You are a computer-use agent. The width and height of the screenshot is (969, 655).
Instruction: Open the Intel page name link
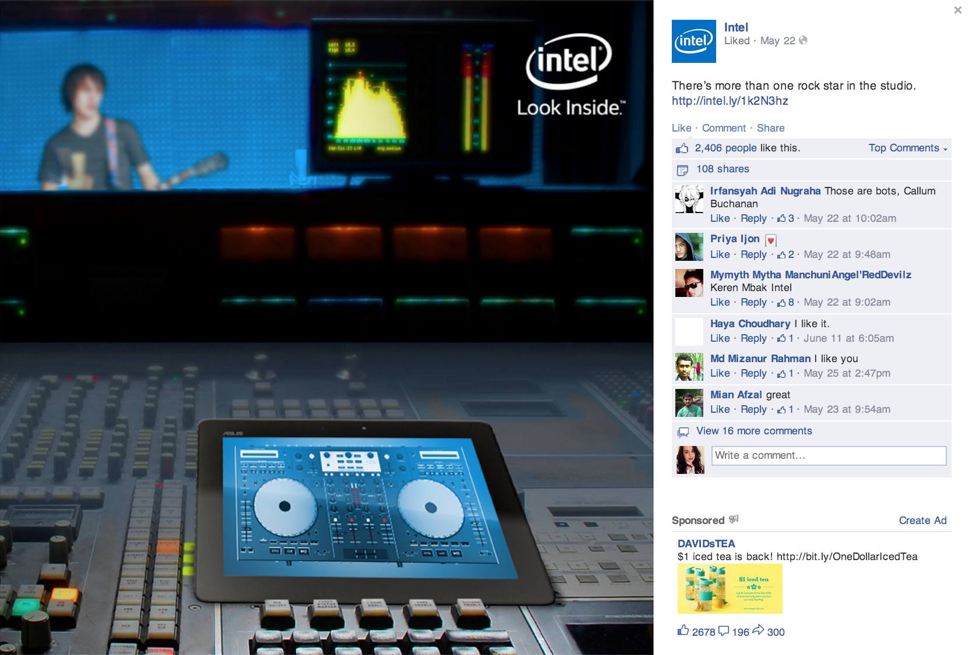point(736,27)
